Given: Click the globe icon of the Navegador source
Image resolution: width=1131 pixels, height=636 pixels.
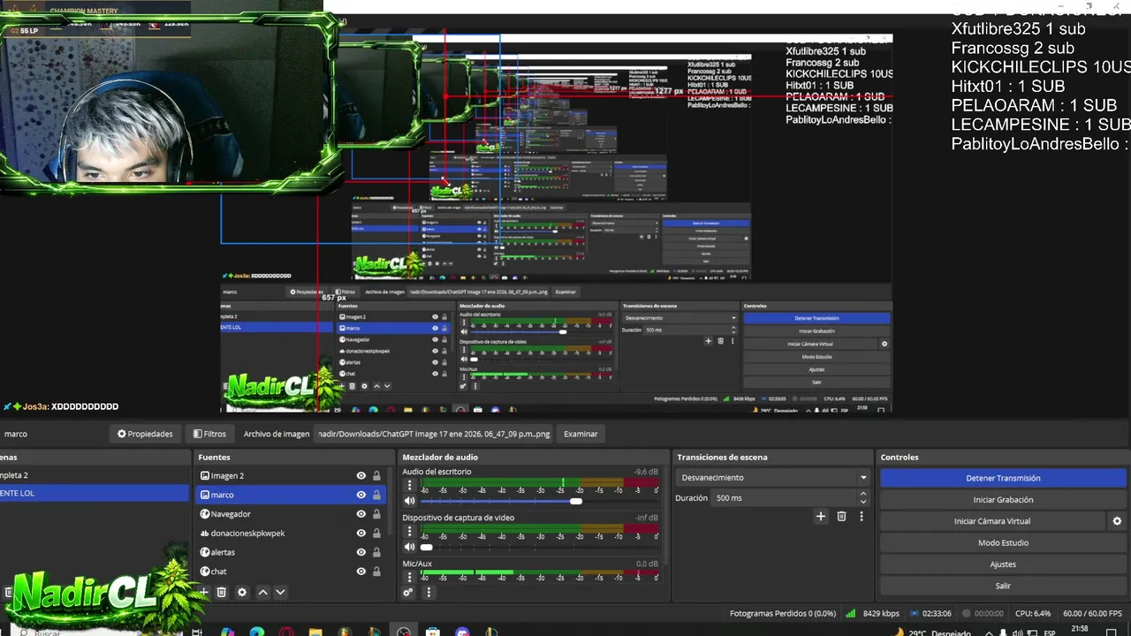Looking at the screenshot, I should [x=204, y=513].
